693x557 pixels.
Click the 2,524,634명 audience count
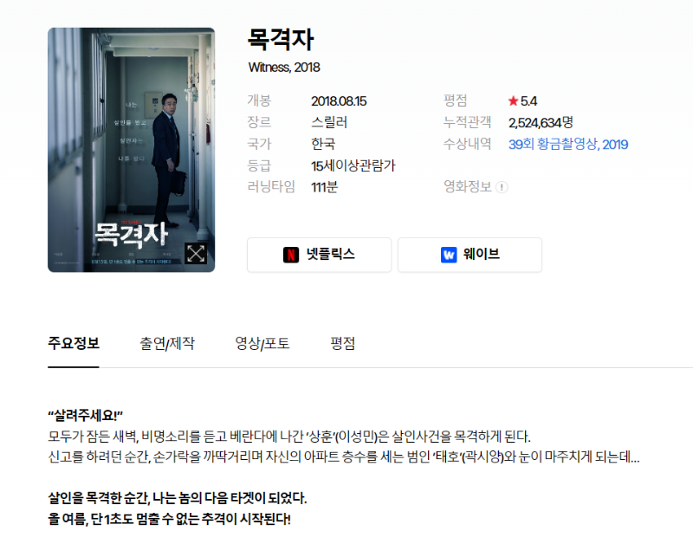(541, 122)
